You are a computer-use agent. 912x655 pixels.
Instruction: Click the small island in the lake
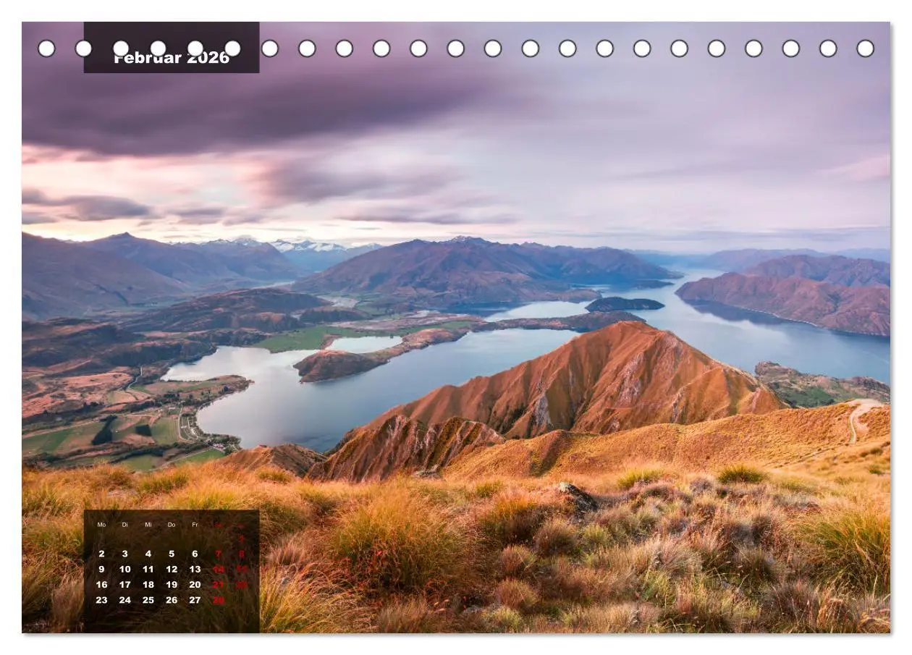coord(624,304)
